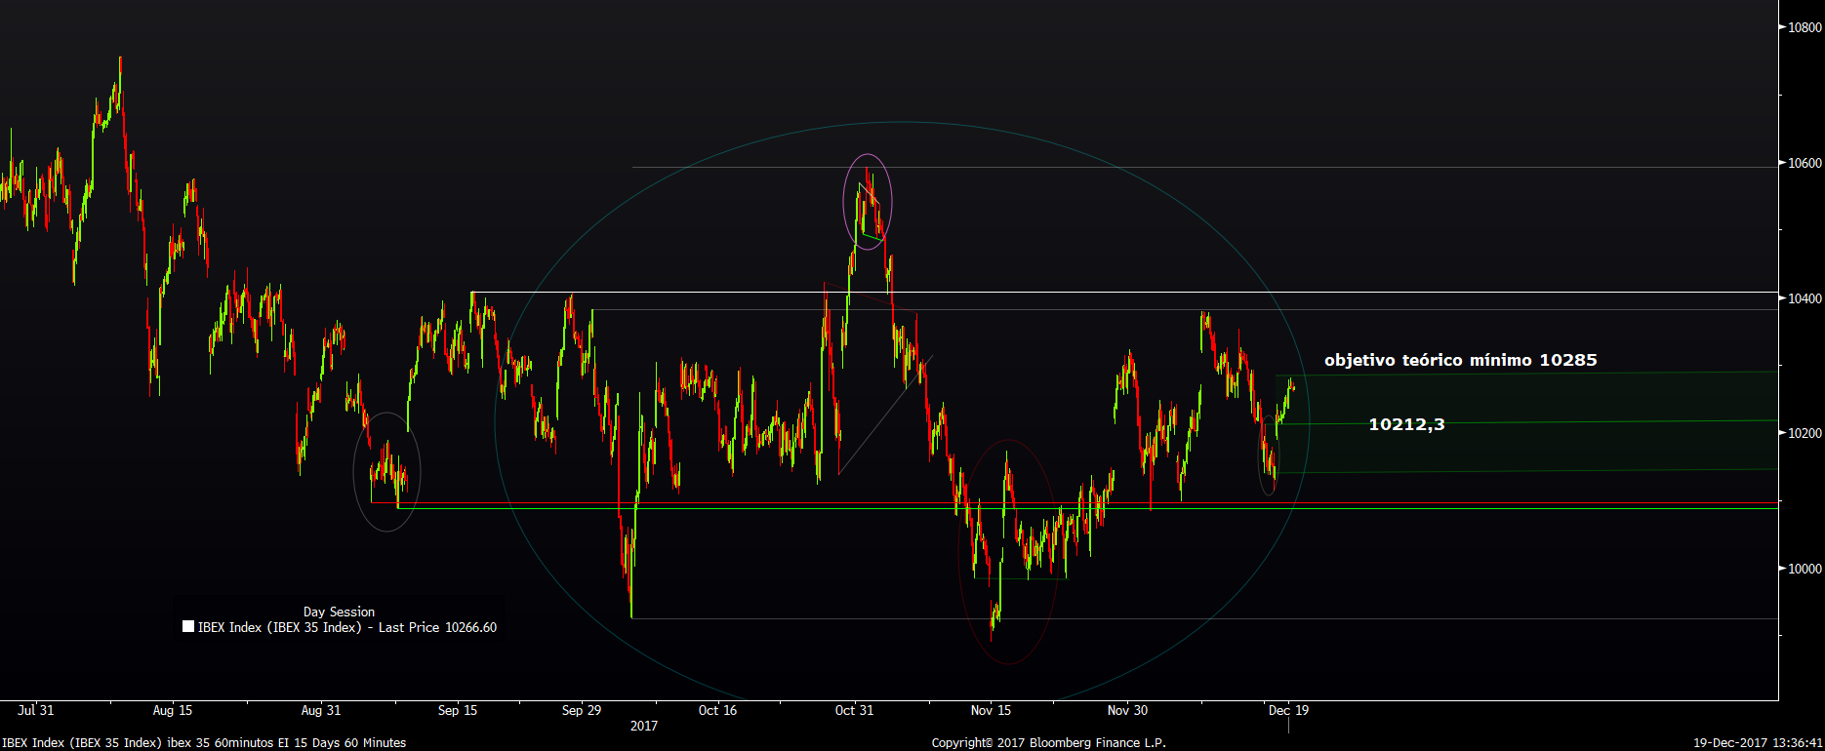Screen dimensions: 1825x751
Task: Click the 10000 price axis label
Action: coord(1804,569)
